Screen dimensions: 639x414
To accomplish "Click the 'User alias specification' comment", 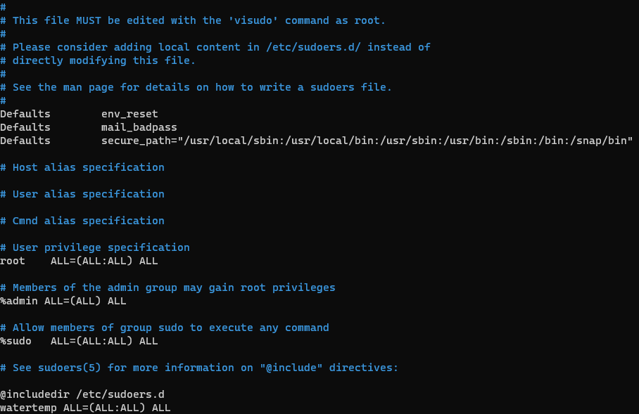I will (88, 194).
